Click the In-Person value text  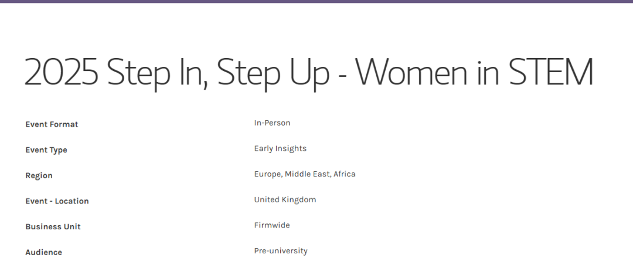272,123
